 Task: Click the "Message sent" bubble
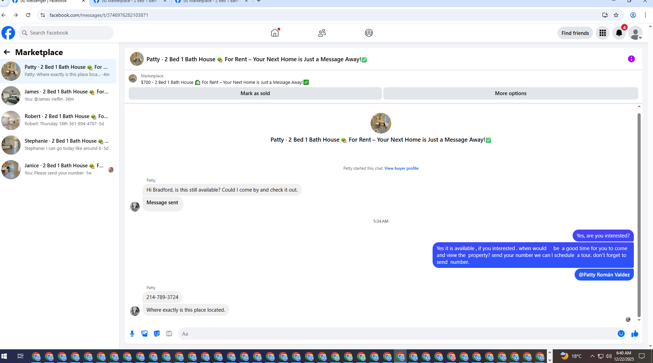pyautogui.click(x=163, y=204)
